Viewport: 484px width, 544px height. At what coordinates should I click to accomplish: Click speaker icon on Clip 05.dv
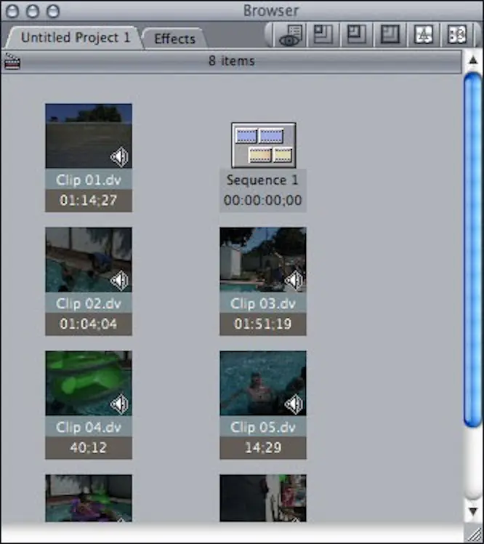[294, 404]
